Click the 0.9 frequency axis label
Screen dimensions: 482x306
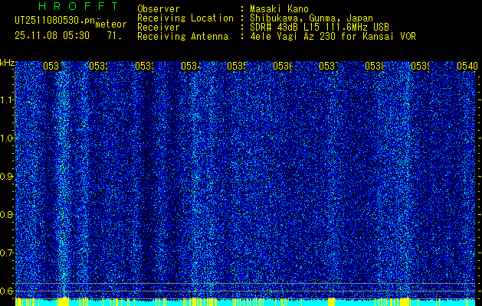click(x=7, y=176)
